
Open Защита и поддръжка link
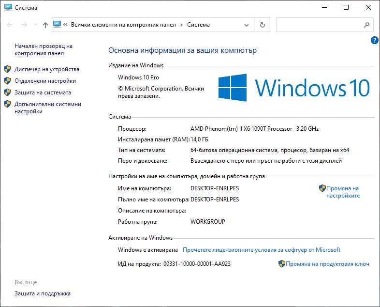coord(43,293)
